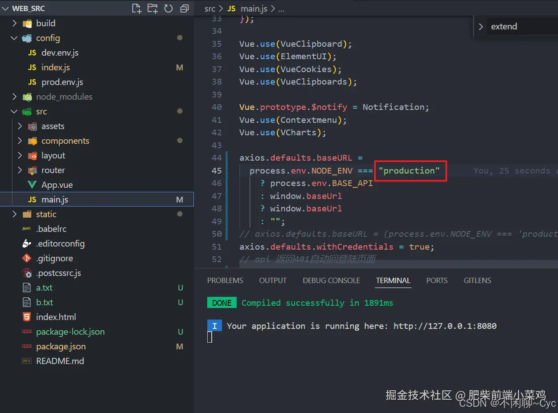Click the U status badge on a.txt

tap(181, 287)
